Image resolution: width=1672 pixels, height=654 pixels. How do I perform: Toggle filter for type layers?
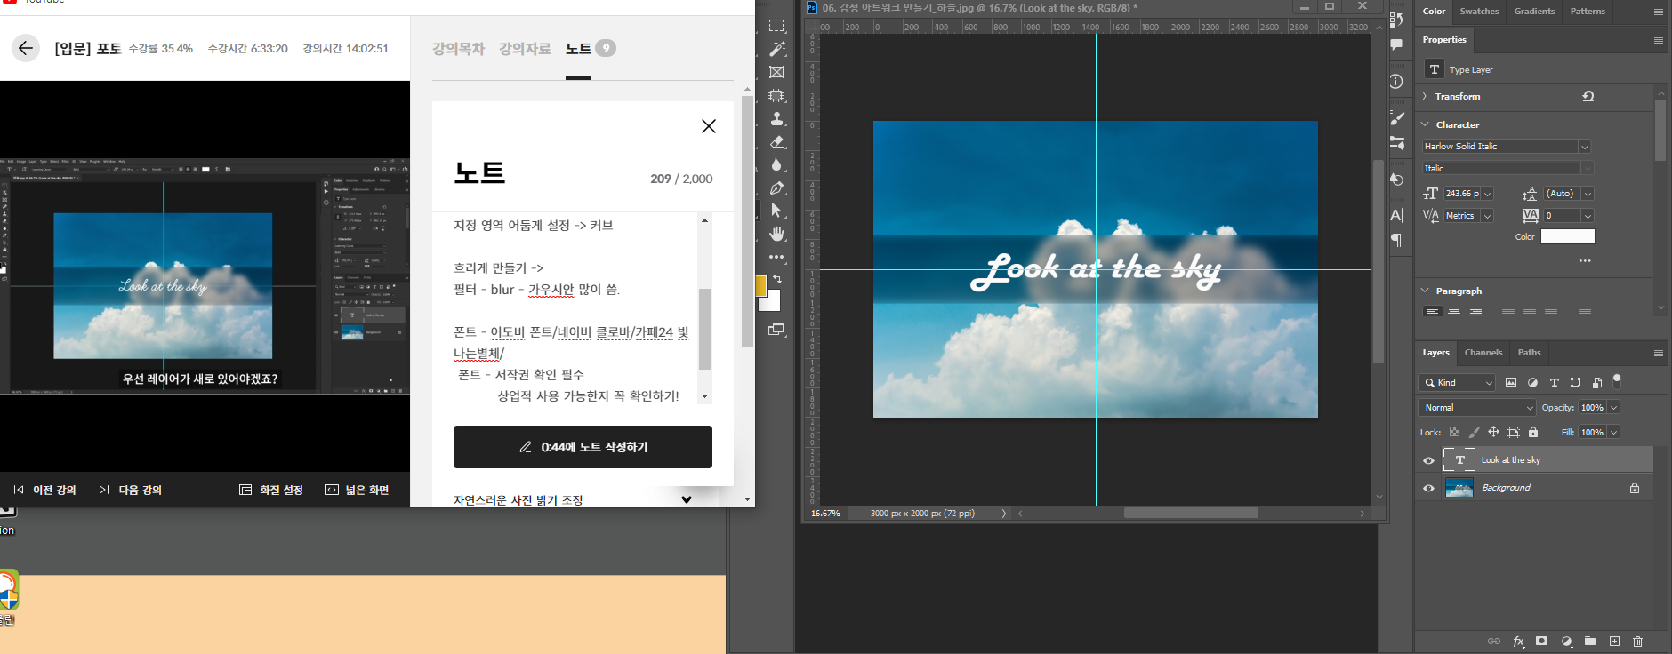click(x=1554, y=382)
